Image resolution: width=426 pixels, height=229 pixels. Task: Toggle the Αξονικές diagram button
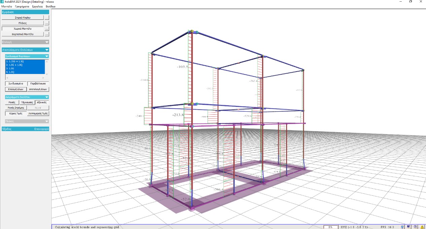[42, 102]
